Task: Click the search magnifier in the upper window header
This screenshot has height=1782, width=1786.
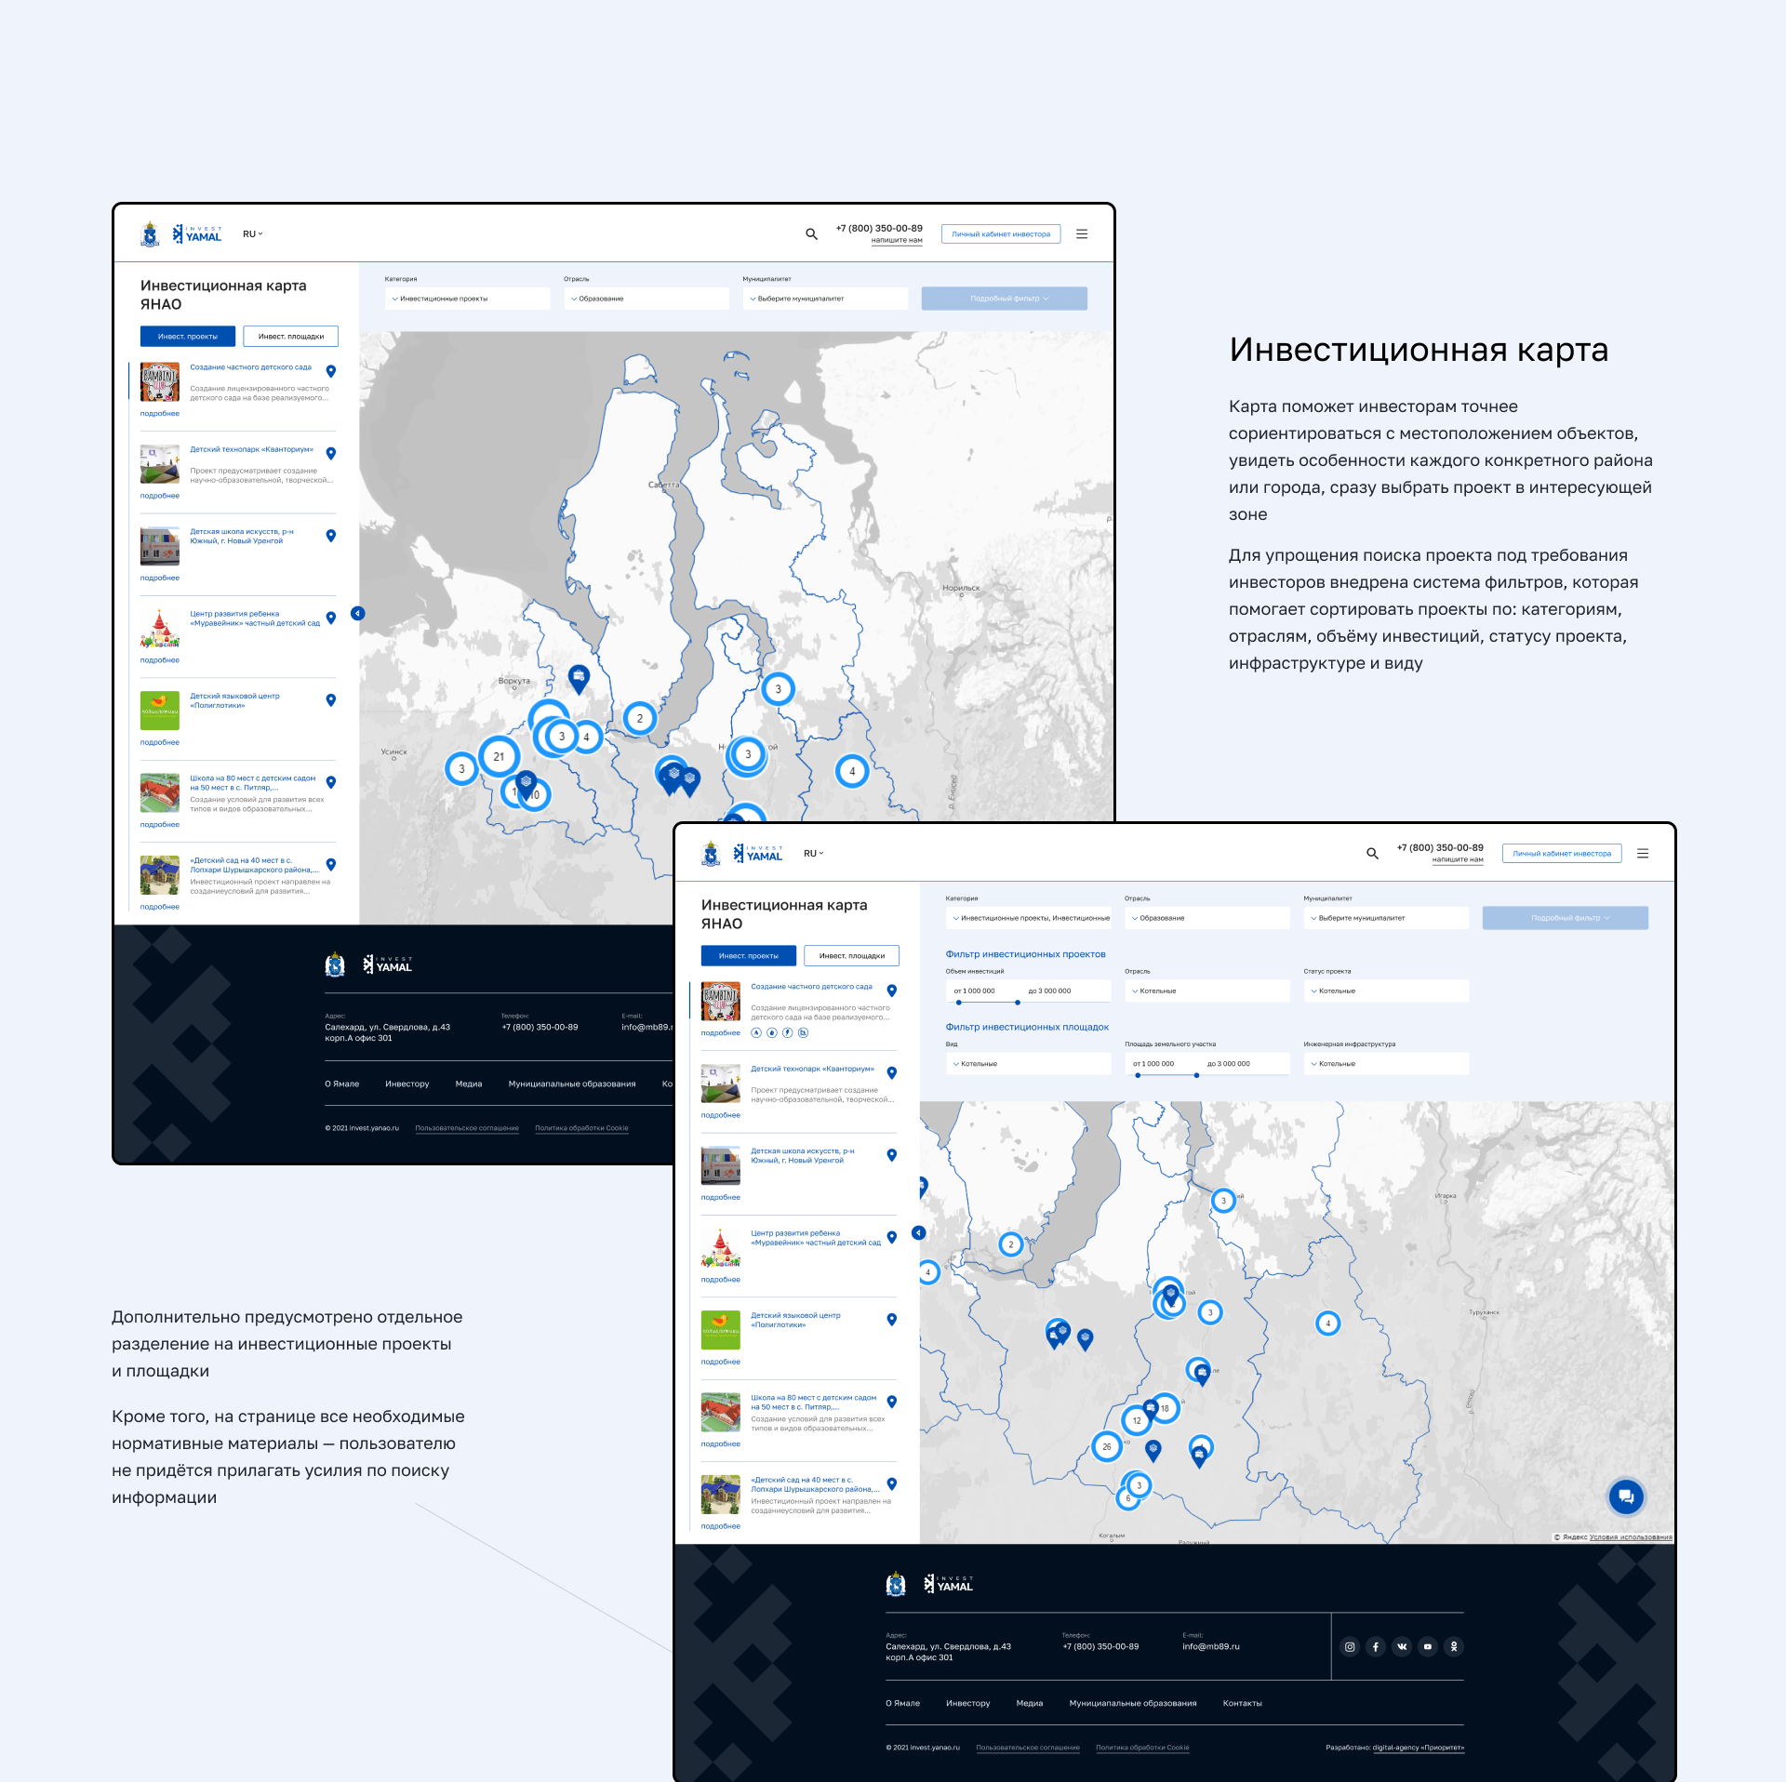Action: (811, 234)
